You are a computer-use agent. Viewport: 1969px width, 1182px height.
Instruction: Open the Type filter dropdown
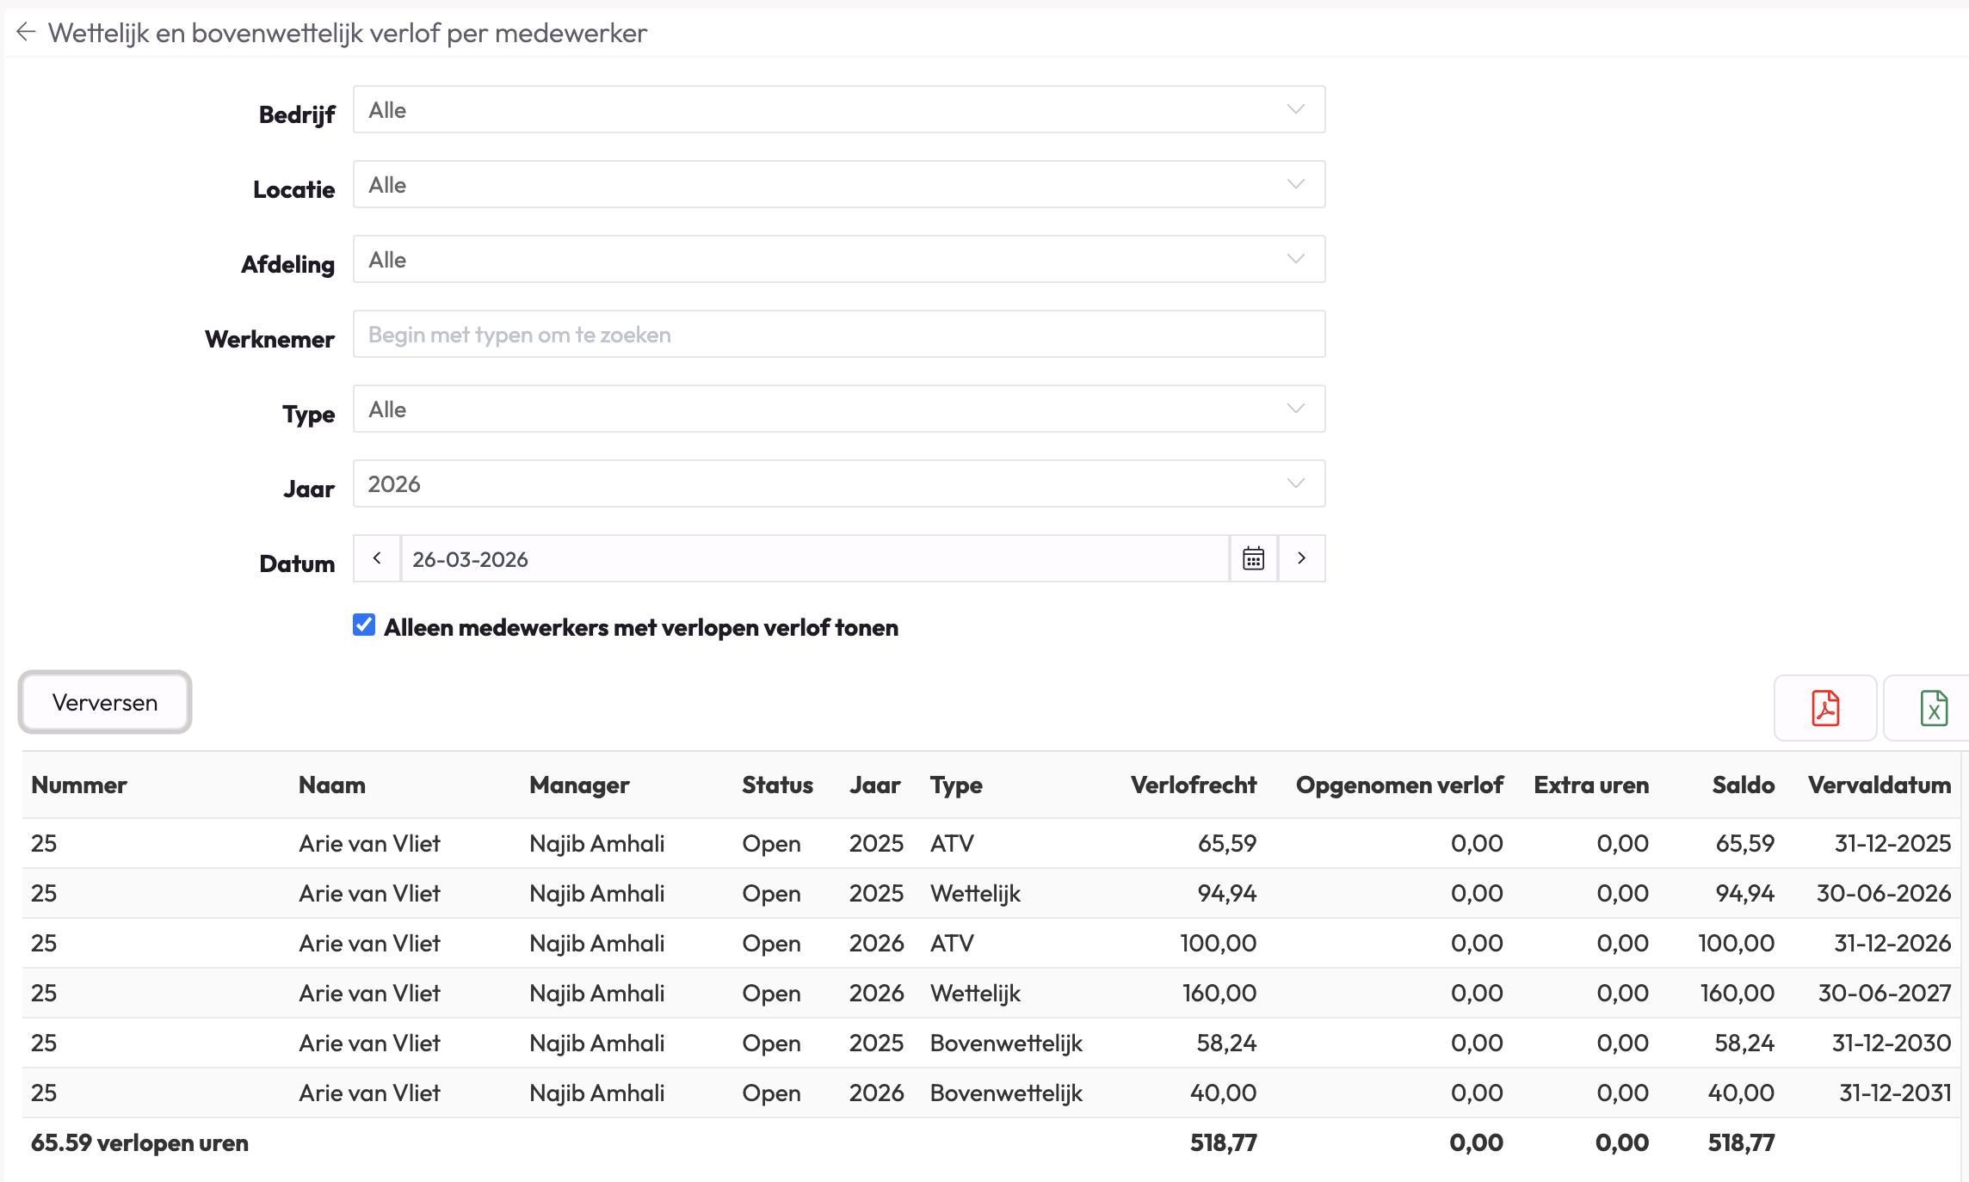pyautogui.click(x=838, y=409)
